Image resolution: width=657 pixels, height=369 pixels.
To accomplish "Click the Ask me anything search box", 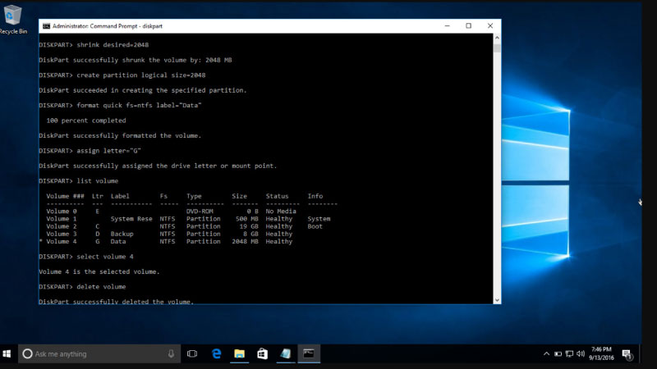I will click(x=94, y=353).
